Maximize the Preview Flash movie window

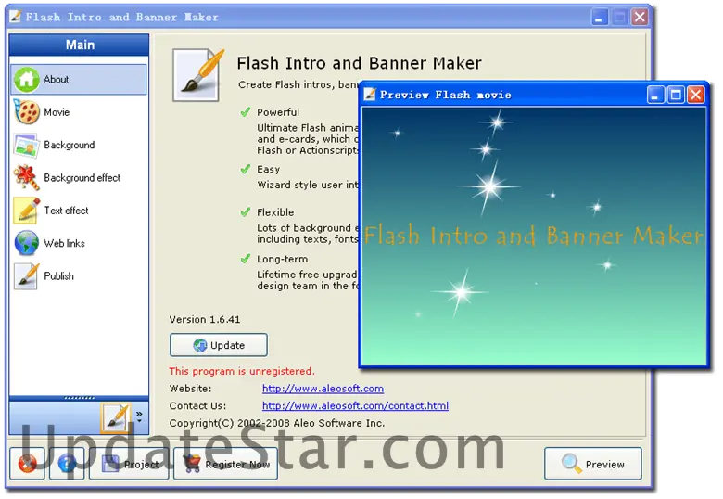click(676, 95)
